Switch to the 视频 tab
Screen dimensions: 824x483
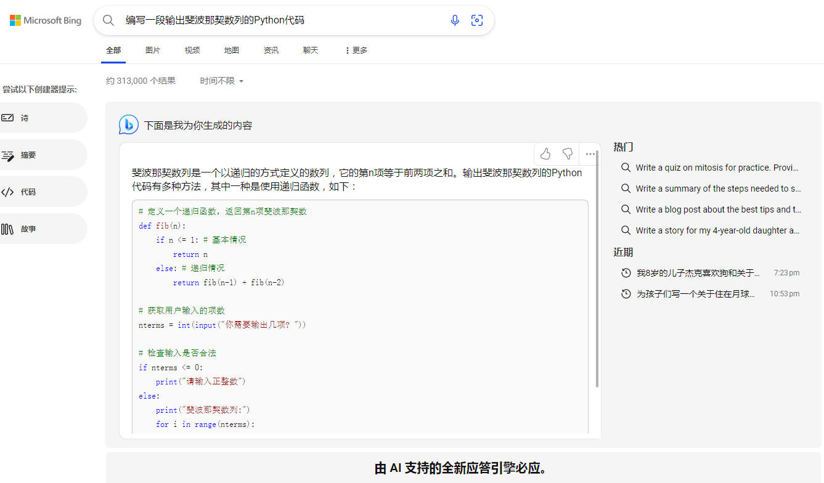click(192, 51)
